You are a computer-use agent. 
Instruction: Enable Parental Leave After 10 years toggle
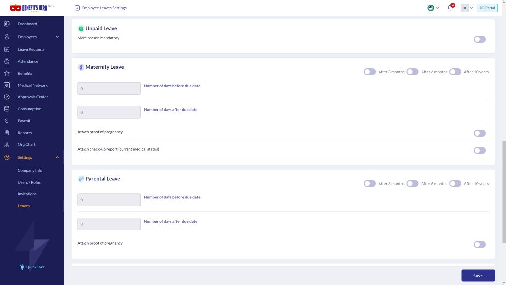[x=455, y=184]
